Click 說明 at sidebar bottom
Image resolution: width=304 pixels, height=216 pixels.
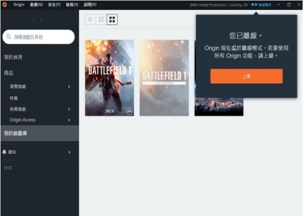(8, 168)
